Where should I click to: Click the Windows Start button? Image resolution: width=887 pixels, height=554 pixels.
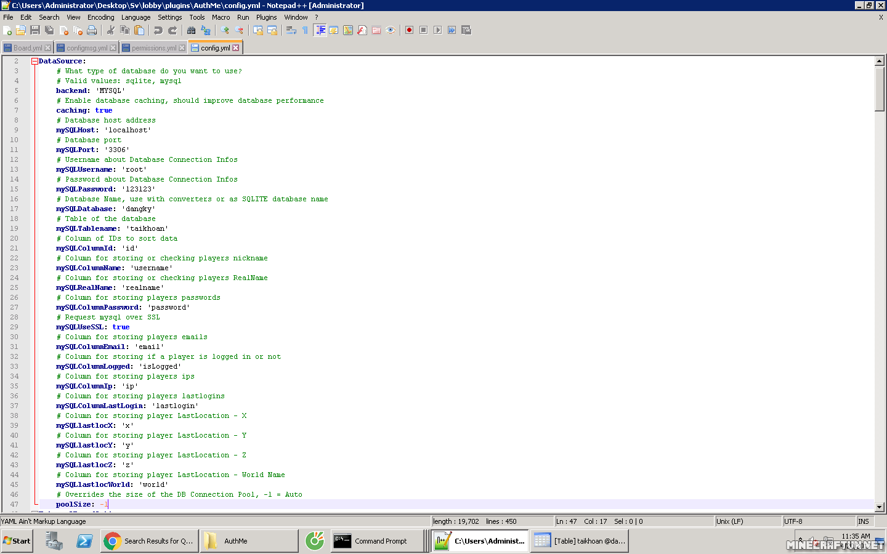(x=17, y=541)
